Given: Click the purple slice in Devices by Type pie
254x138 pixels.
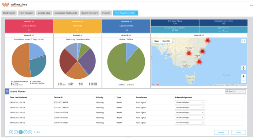Looking at the screenshot, I should 87,61.
